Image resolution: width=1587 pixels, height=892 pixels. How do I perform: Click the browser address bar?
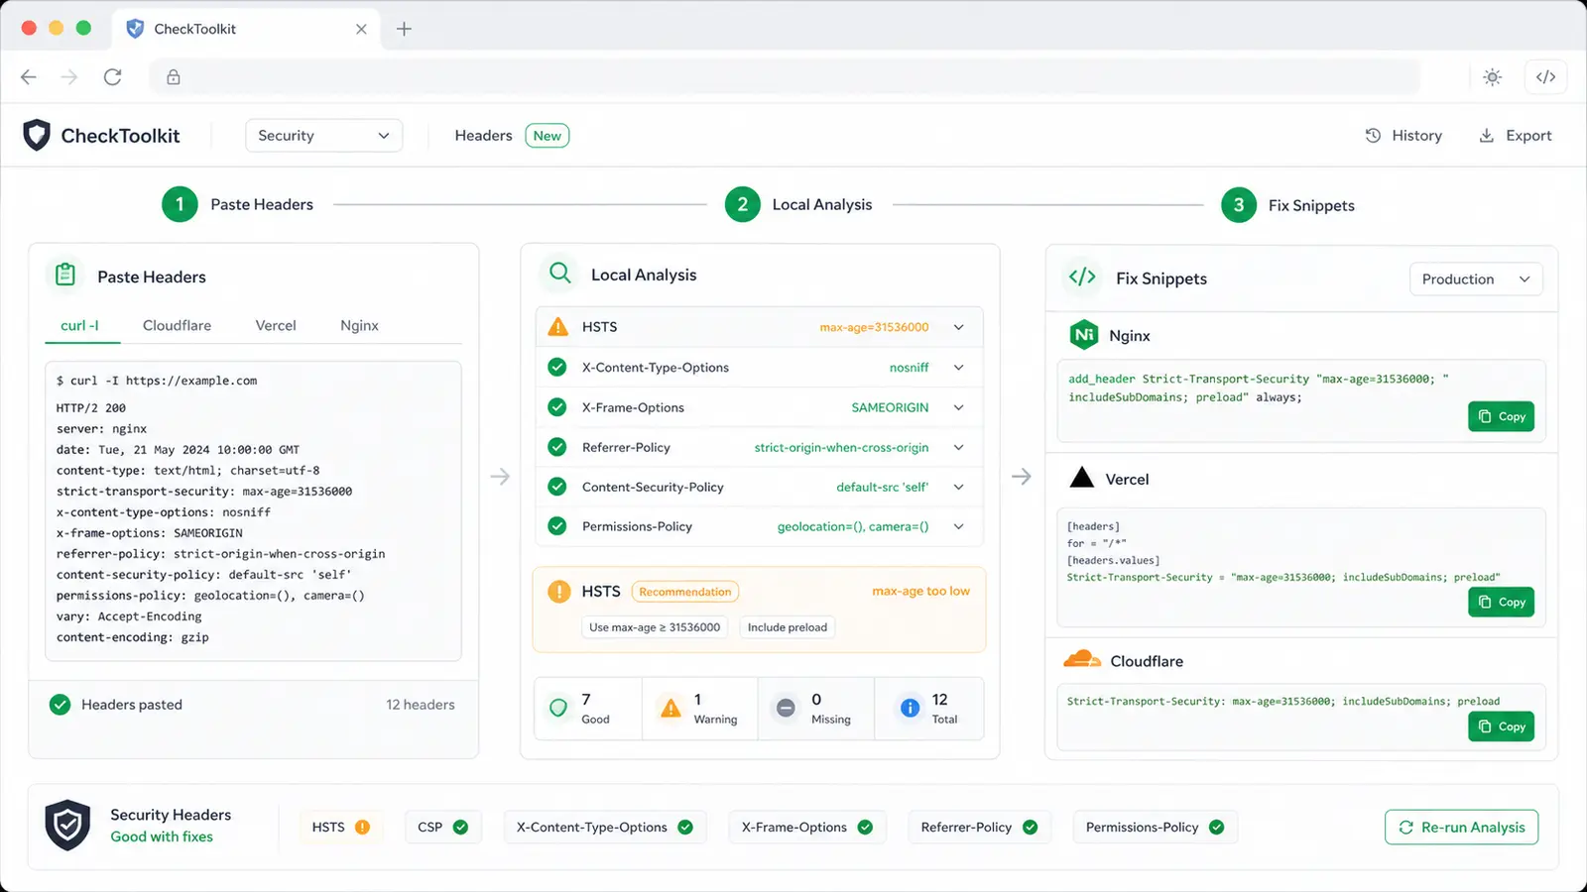(785, 77)
